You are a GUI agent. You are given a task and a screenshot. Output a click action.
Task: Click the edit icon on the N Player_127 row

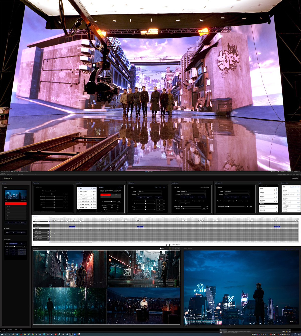[x=93, y=192]
